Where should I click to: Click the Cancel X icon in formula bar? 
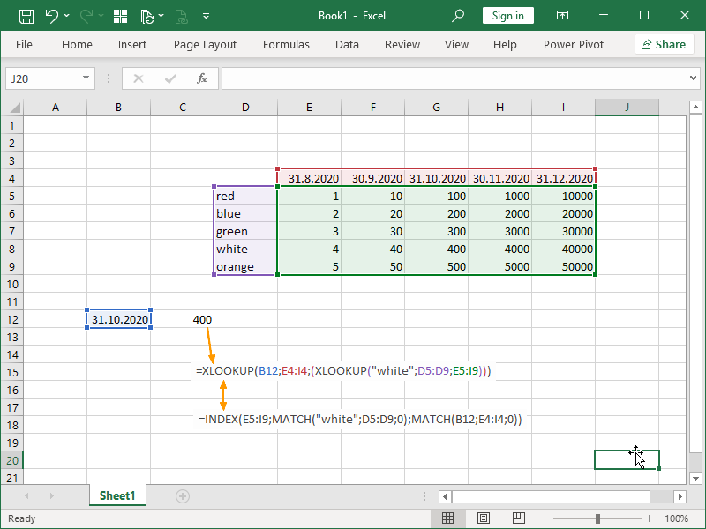pyautogui.click(x=139, y=78)
